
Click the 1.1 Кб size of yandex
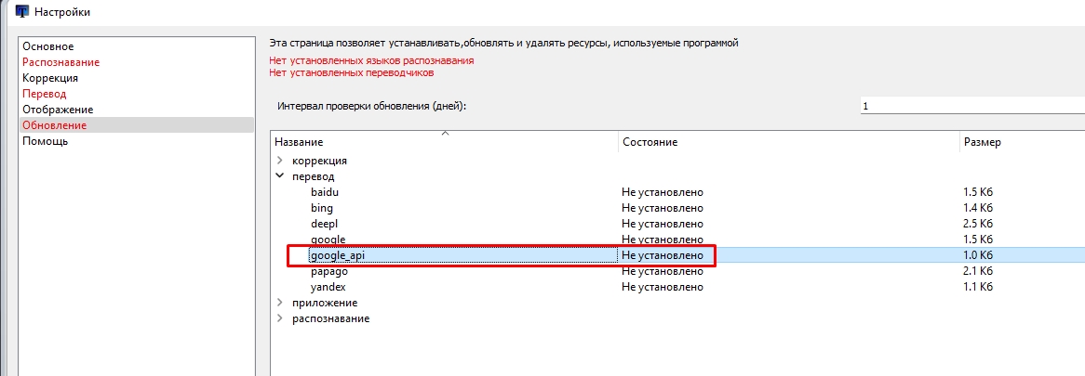[978, 287]
